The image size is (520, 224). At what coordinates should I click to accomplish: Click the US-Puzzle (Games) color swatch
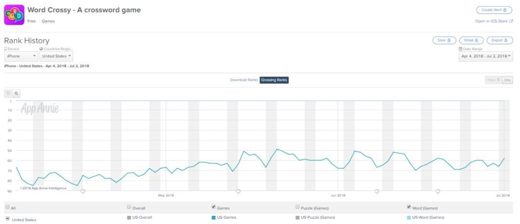(297, 218)
